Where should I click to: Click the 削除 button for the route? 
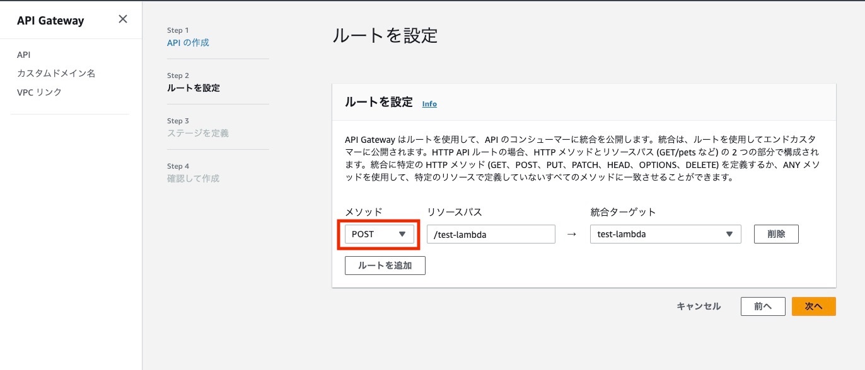[x=777, y=234]
